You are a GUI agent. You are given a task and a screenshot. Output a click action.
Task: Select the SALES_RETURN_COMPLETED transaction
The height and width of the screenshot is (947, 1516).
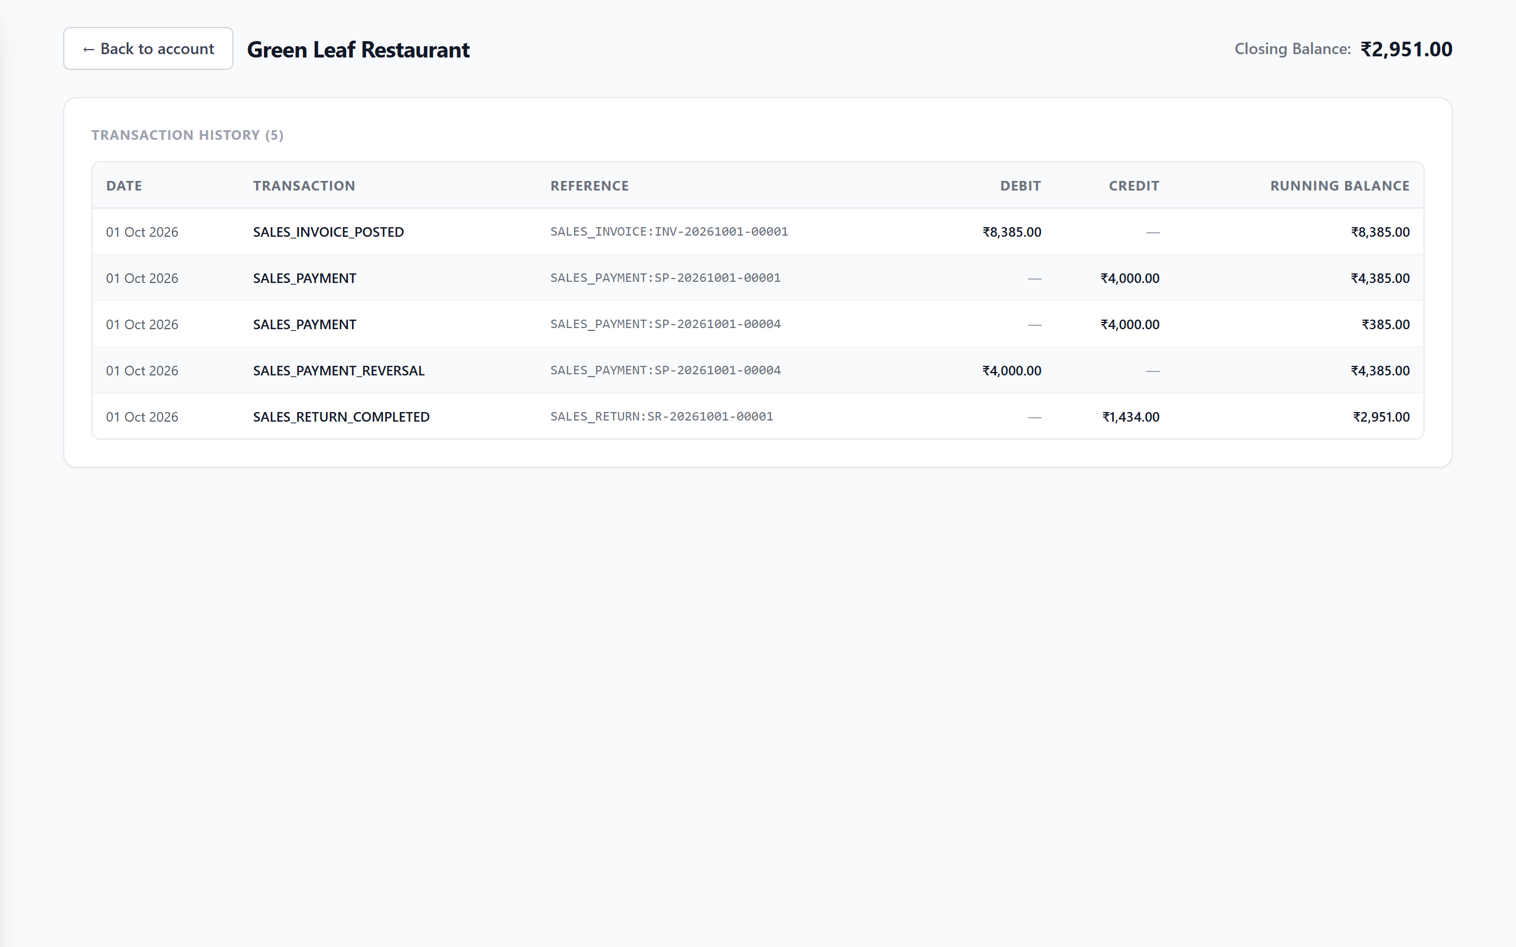click(x=341, y=418)
